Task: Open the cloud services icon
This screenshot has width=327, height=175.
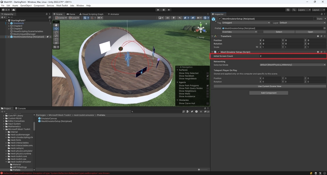Action: [x=13, y=10]
